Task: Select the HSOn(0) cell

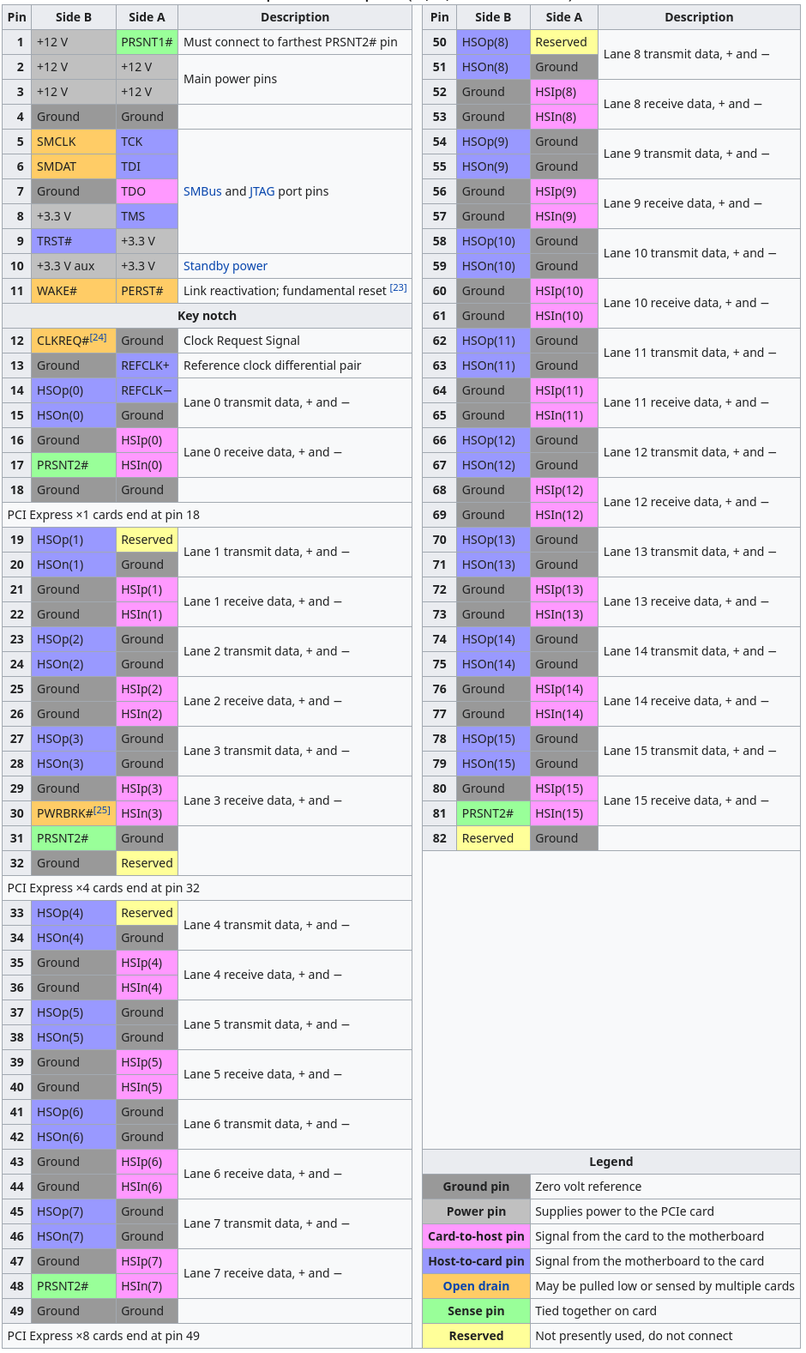Action: [x=73, y=415]
